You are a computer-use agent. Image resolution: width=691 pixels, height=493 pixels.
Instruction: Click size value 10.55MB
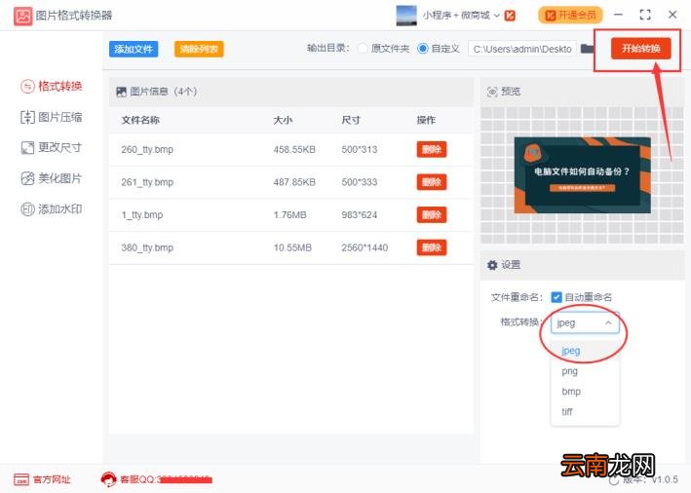pyautogui.click(x=292, y=247)
